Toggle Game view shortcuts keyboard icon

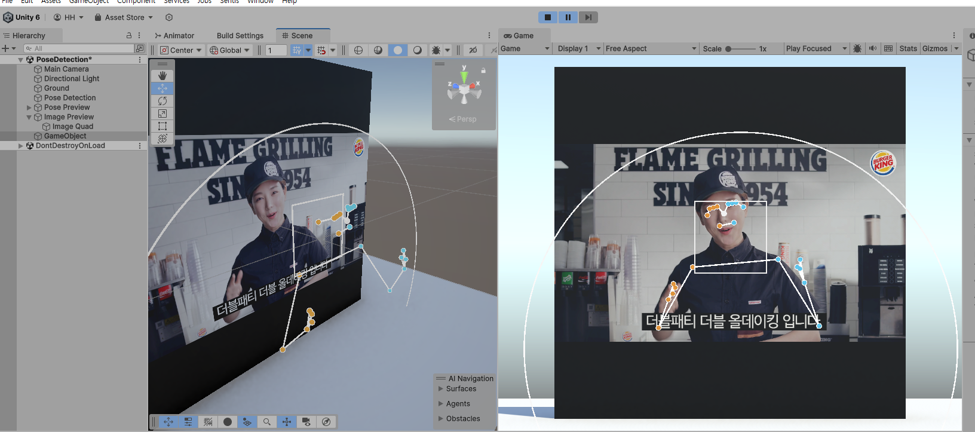888,48
